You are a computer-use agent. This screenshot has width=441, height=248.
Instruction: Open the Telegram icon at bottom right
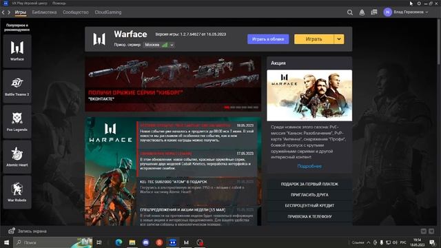click(x=431, y=231)
